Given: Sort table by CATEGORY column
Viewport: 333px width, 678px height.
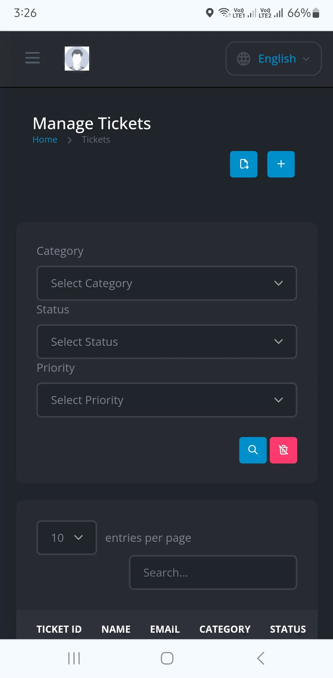Looking at the screenshot, I should 225,629.
